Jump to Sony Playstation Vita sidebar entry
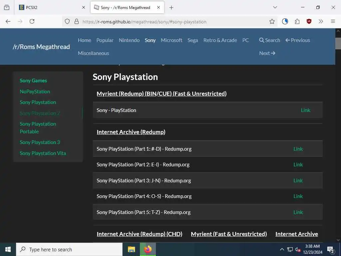This screenshot has height=256, width=341. 43,153
